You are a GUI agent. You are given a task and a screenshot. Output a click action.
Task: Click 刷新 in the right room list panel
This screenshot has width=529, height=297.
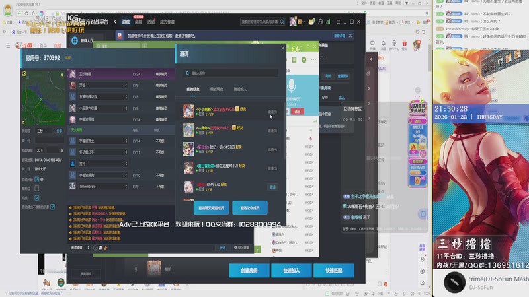[x=328, y=76]
